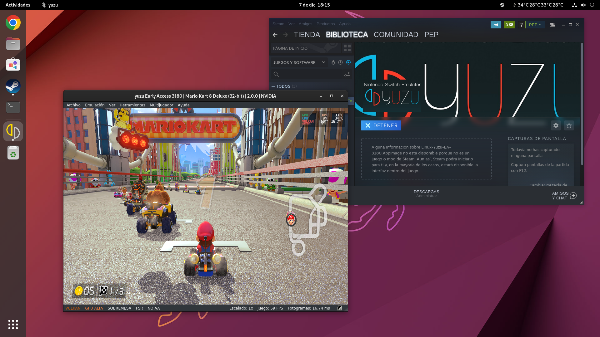Click the favorite star icon
This screenshot has height=337, width=600.
pyautogui.click(x=569, y=125)
